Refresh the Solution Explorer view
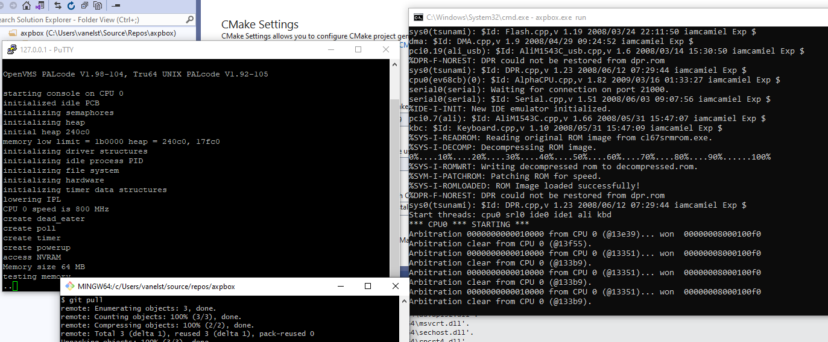 [x=71, y=6]
